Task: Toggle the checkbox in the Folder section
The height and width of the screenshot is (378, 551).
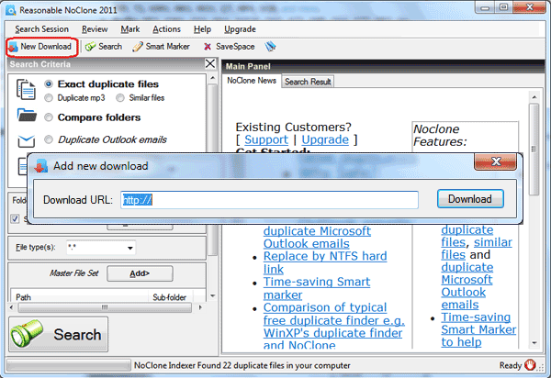Action: click(x=15, y=218)
